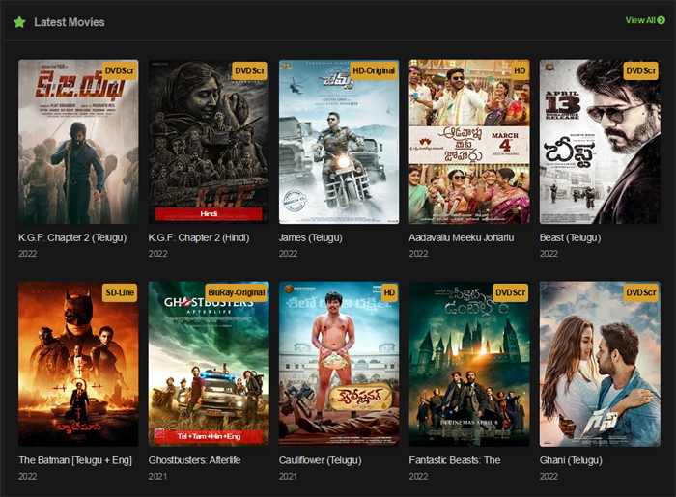Open the Beast (Telugu) poster
Screen dimensions: 676x497
coord(600,142)
